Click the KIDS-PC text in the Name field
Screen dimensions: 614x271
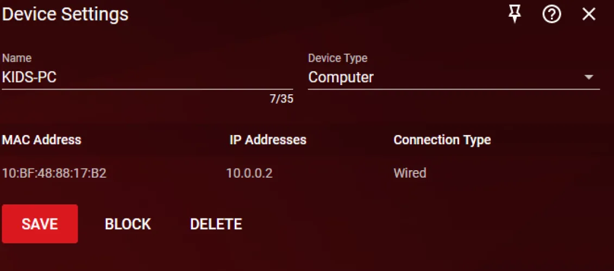tap(29, 78)
